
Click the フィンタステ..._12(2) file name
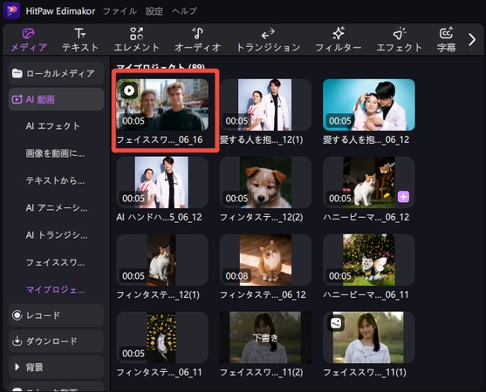(x=261, y=217)
